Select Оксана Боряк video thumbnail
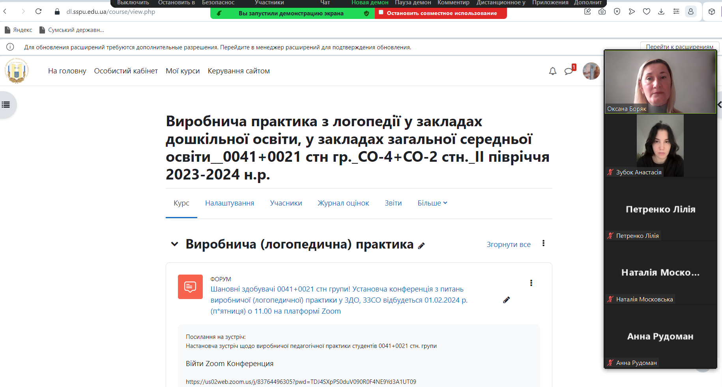722x387 pixels. [660, 82]
